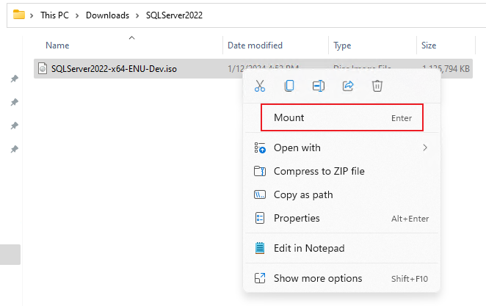Click SQLServer2022 in the breadcrumb path
The width and height of the screenshot is (486, 306).
pos(174,15)
